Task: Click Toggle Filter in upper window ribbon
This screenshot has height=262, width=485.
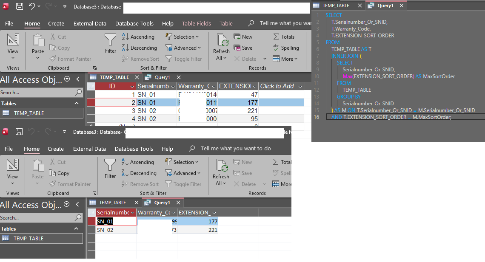Action: pos(184,59)
